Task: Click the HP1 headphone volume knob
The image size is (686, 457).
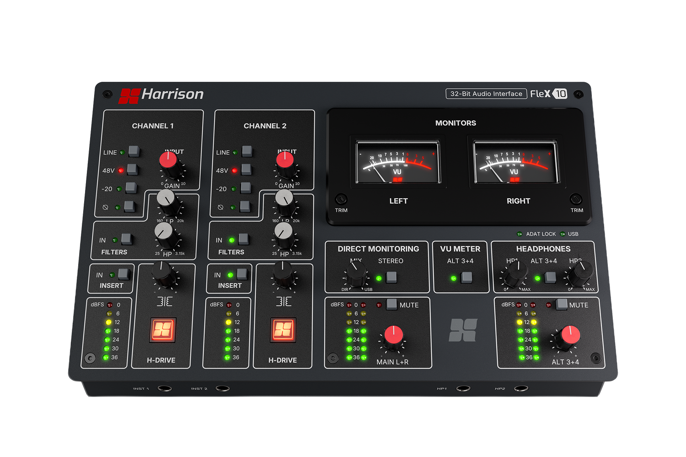Action: pos(517,273)
